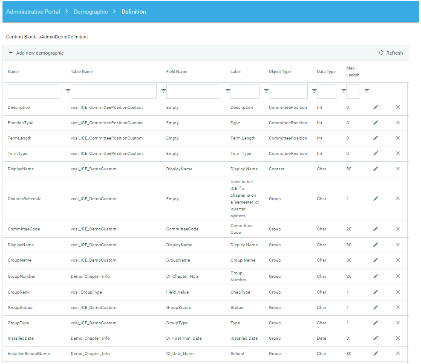This screenshot has width=421, height=364.
Task: Edit the Description demographic row
Action: pyautogui.click(x=375, y=107)
